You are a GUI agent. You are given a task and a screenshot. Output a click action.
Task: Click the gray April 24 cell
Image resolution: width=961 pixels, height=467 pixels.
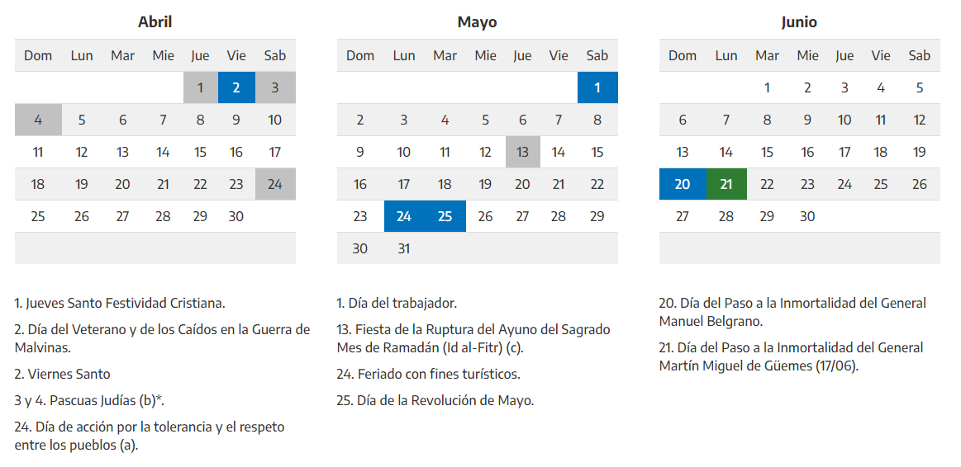point(275,184)
